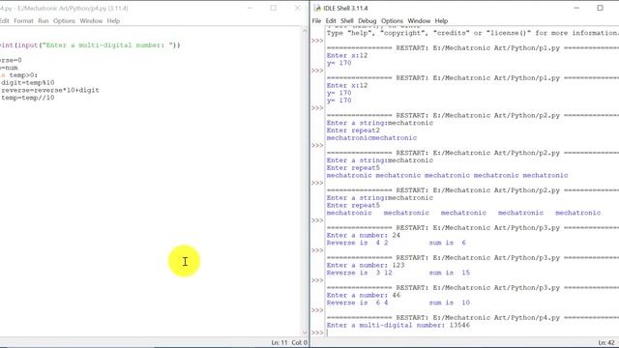The height and width of the screenshot is (348, 619).
Task: Click the 'Enter repeat2' shell line
Action: point(353,130)
